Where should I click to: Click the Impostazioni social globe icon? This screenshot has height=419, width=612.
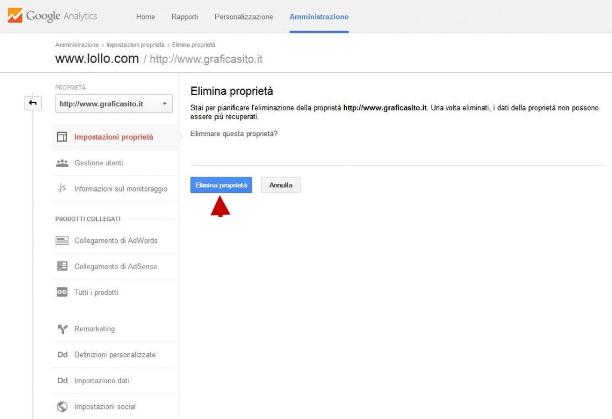tap(62, 406)
